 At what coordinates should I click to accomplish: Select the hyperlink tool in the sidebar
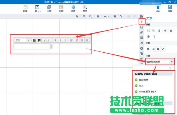tap(142, 32)
